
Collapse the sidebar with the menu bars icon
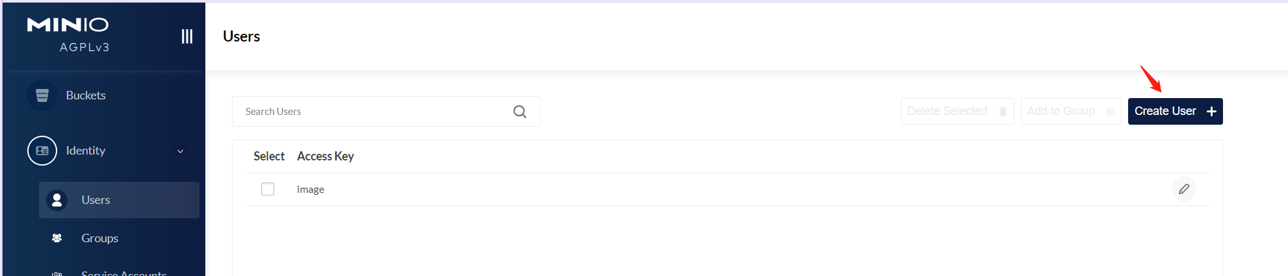pyautogui.click(x=187, y=36)
